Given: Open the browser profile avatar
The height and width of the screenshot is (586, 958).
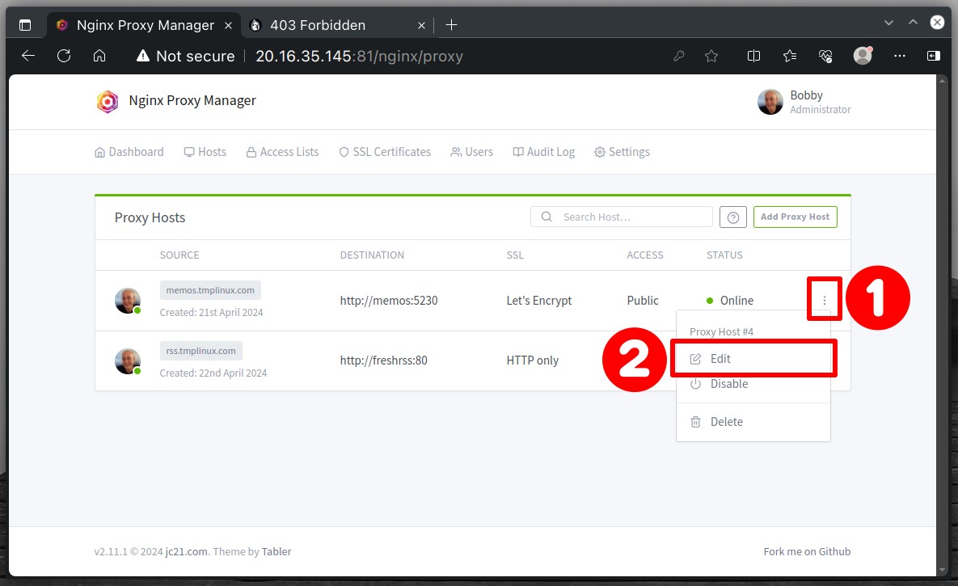Looking at the screenshot, I should click(x=863, y=56).
